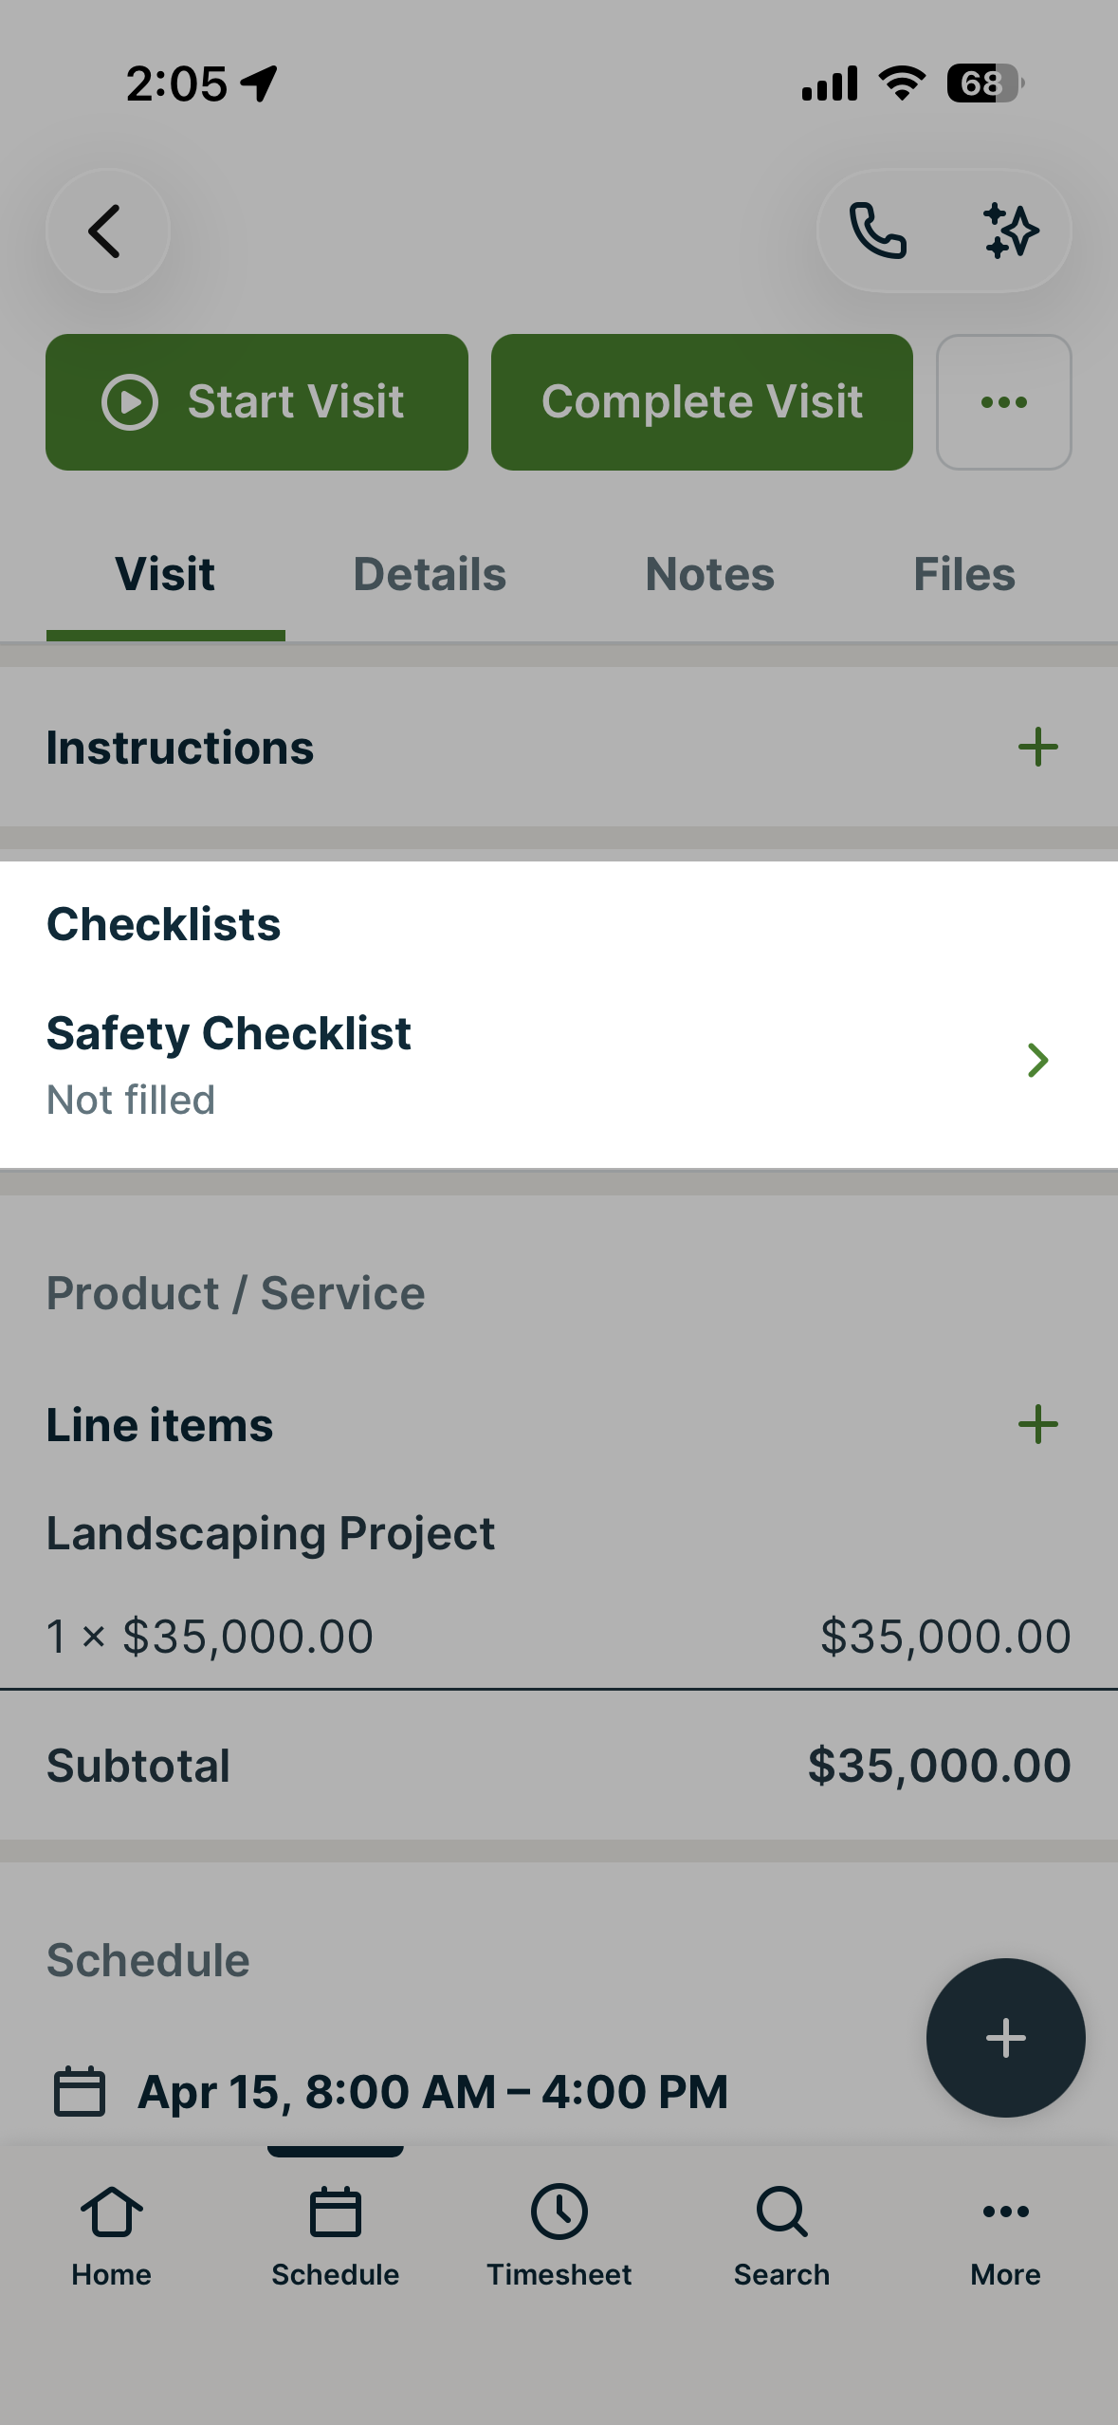Tap the Apr 15 schedule date row
1118x2425 pixels.
point(432,2091)
